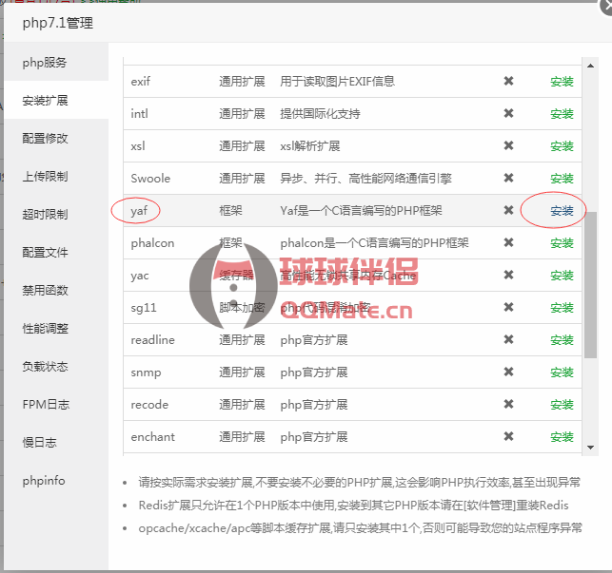
Task: Click the extension list vertical scrollbar
Action: pos(590,285)
